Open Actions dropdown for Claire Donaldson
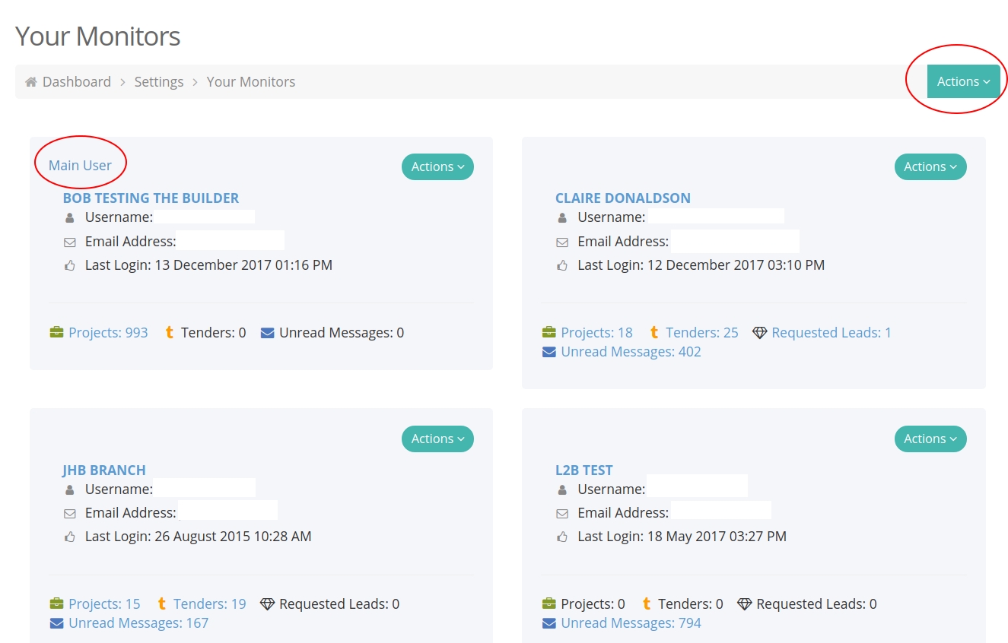The height and width of the screenshot is (643, 1008). coord(930,166)
